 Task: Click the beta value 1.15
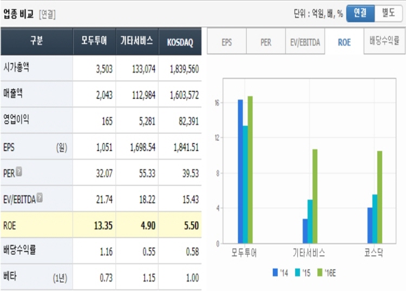tap(149, 278)
